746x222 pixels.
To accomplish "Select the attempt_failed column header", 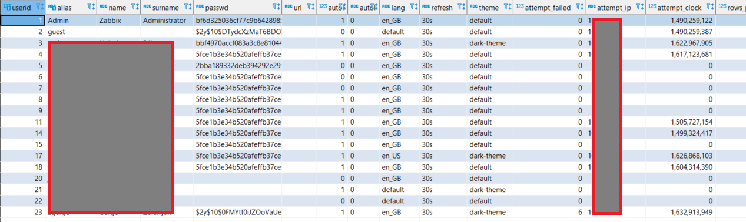I will [x=549, y=7].
